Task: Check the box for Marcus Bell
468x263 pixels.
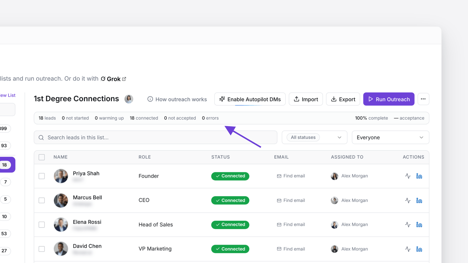Action: tap(42, 200)
